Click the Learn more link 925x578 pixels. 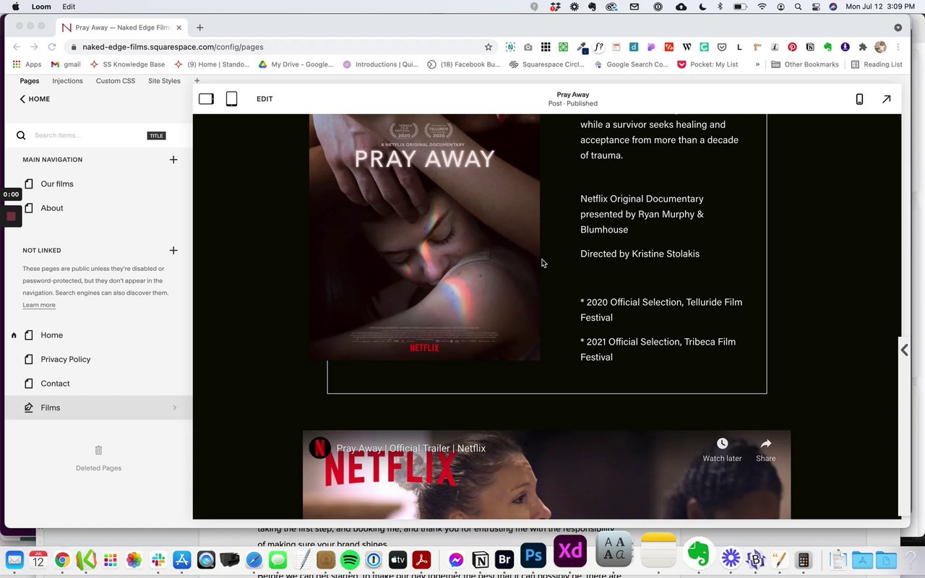[x=39, y=305]
